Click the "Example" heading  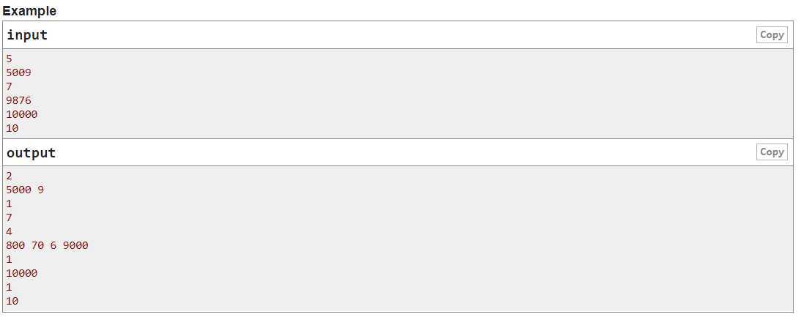[29, 11]
